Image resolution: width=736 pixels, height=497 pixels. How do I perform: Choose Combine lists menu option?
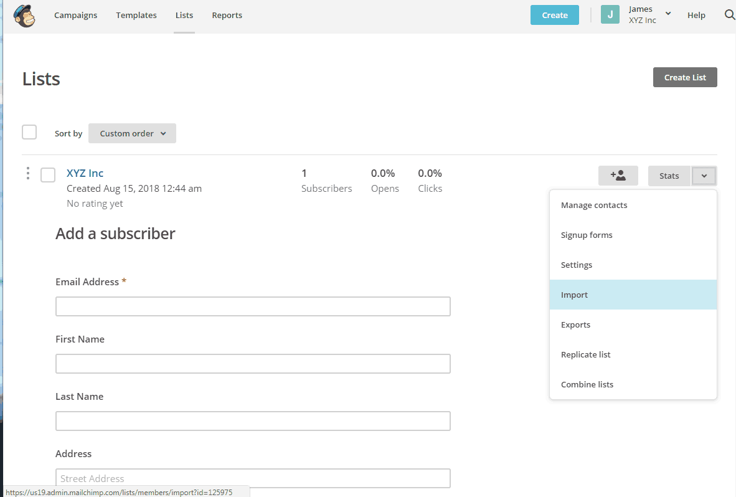click(x=633, y=384)
